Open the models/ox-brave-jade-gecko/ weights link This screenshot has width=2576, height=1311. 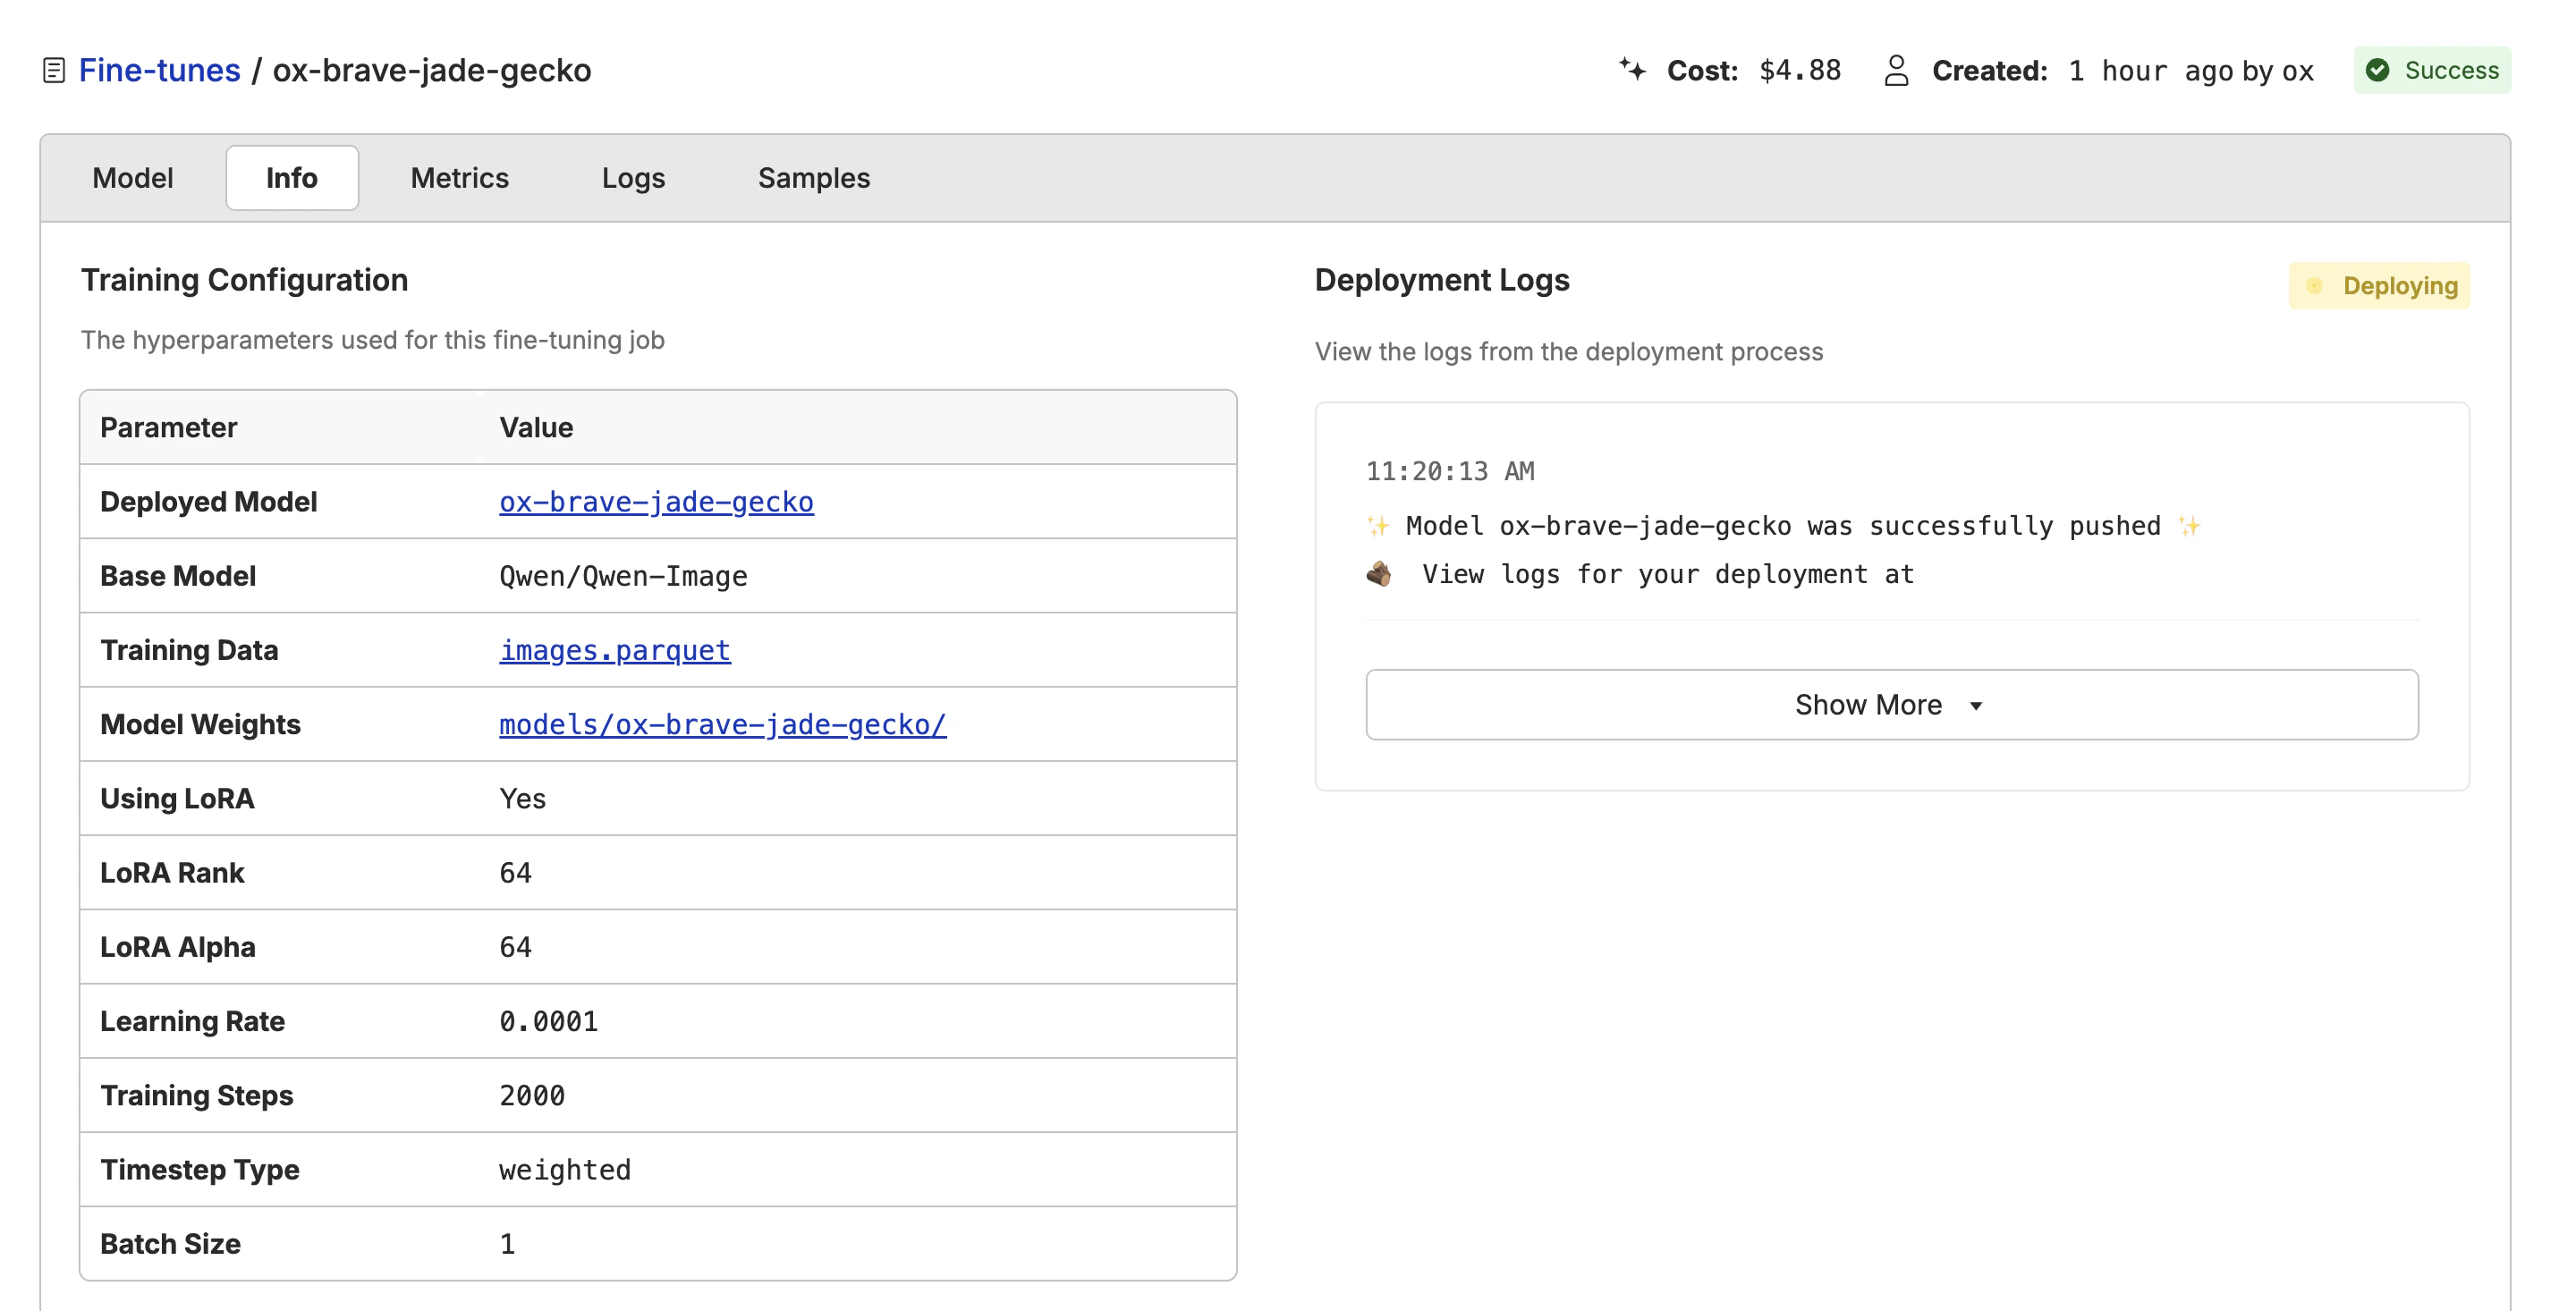(722, 724)
